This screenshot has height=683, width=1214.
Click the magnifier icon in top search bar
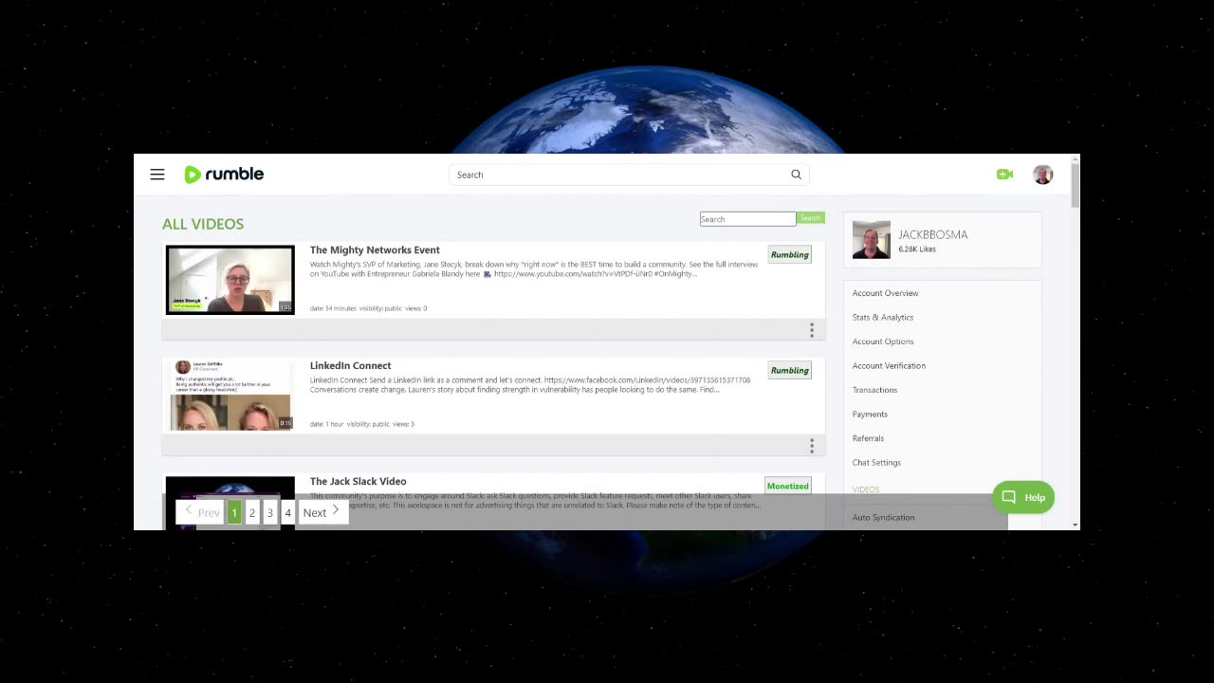(x=796, y=175)
